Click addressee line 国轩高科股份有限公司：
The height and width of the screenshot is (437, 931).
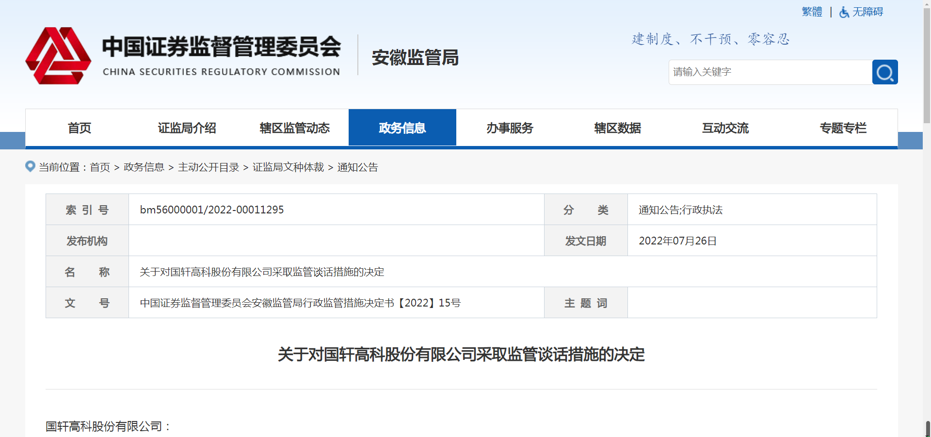[109, 426]
